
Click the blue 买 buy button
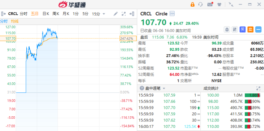(x=243, y=30)
